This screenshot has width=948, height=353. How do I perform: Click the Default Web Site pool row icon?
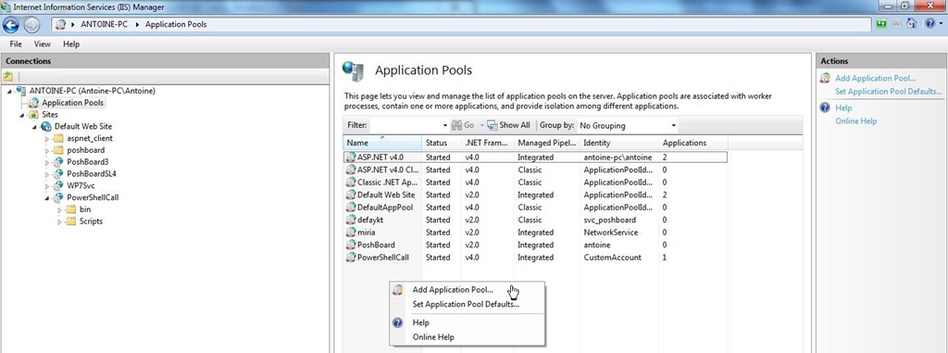click(351, 195)
